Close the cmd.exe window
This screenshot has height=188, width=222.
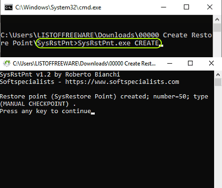pyautogui.click(x=210, y=7)
